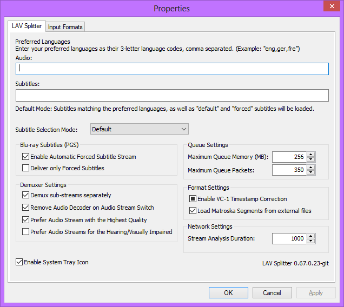Dismiss the dialog with Cancel
This screenshot has height=307, width=344.
(272, 293)
